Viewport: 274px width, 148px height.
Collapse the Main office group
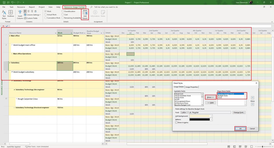point(10,36)
